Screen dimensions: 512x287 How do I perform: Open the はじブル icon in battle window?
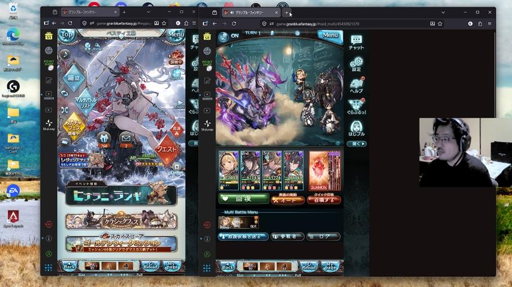356,128
